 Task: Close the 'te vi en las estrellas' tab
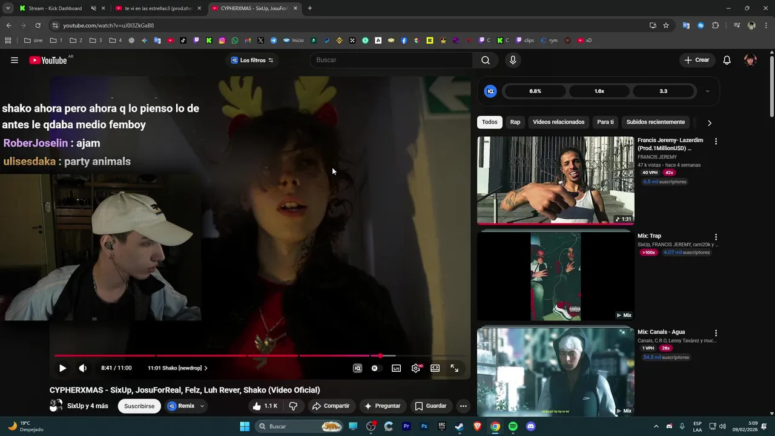point(199,8)
